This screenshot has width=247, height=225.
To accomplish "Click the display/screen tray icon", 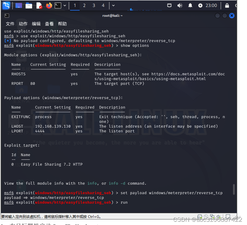I will (x=169, y=6).
